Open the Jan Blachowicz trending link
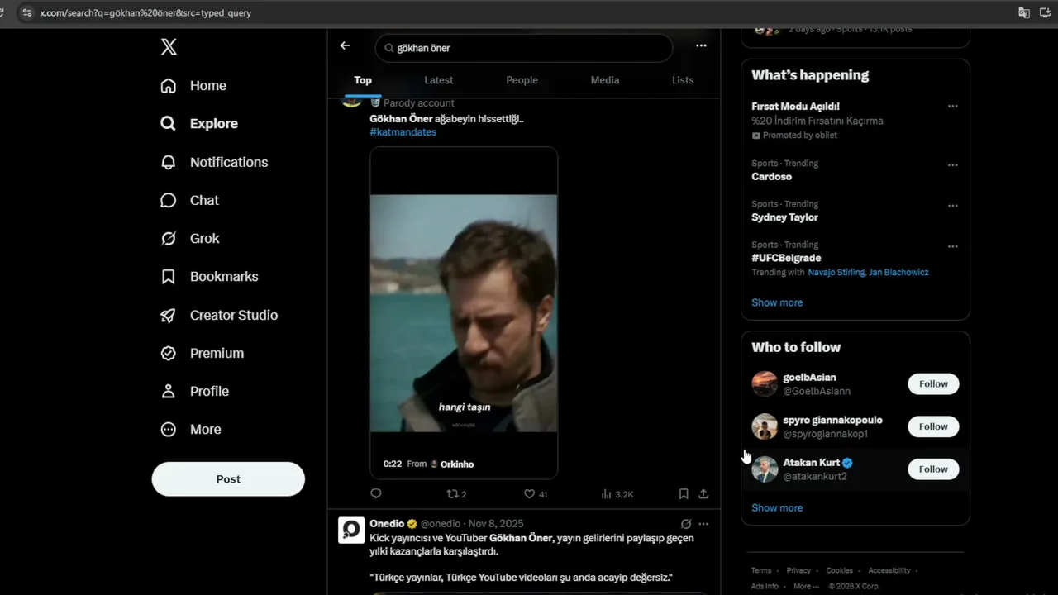Viewport: 1058px width, 595px height. 898,273
